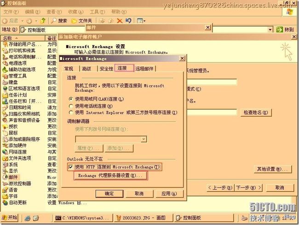This screenshot has height=225, width=299.
Task: Click 取消 in the add account wizard
Action: 280,188
